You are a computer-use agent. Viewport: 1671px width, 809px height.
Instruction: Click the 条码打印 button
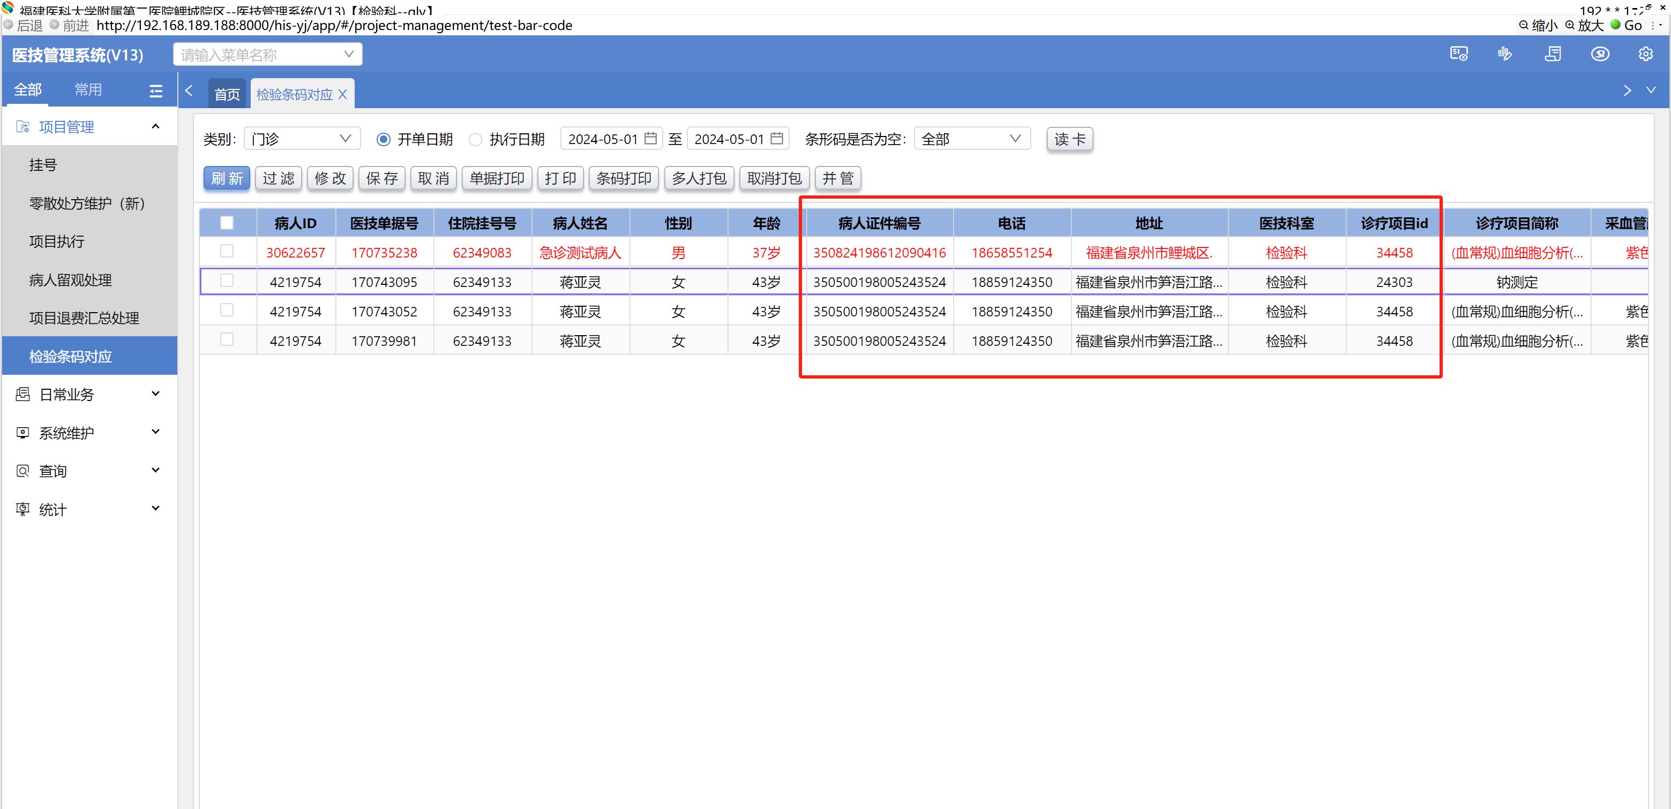click(x=624, y=178)
